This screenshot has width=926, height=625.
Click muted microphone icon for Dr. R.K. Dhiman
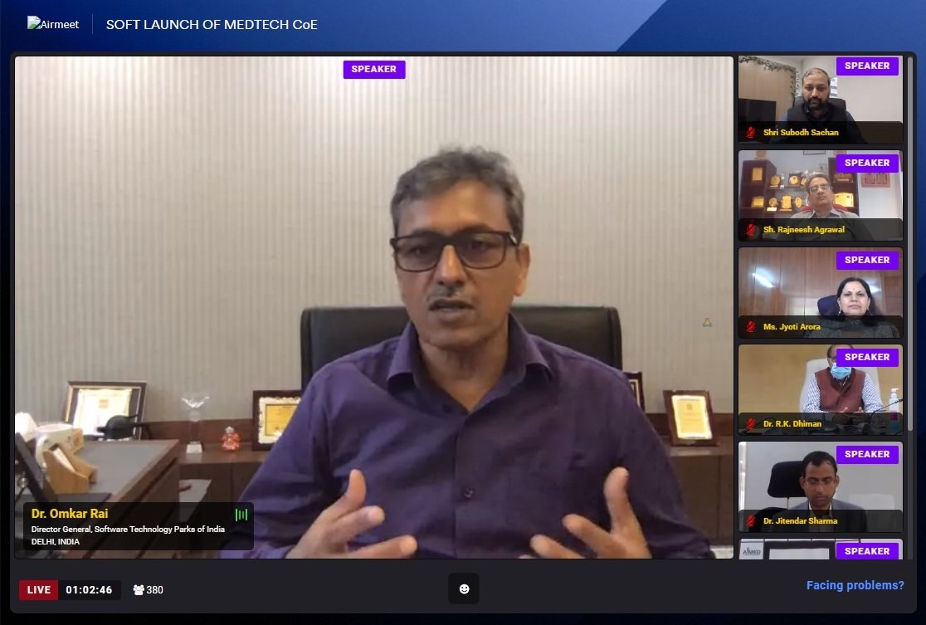point(751,423)
